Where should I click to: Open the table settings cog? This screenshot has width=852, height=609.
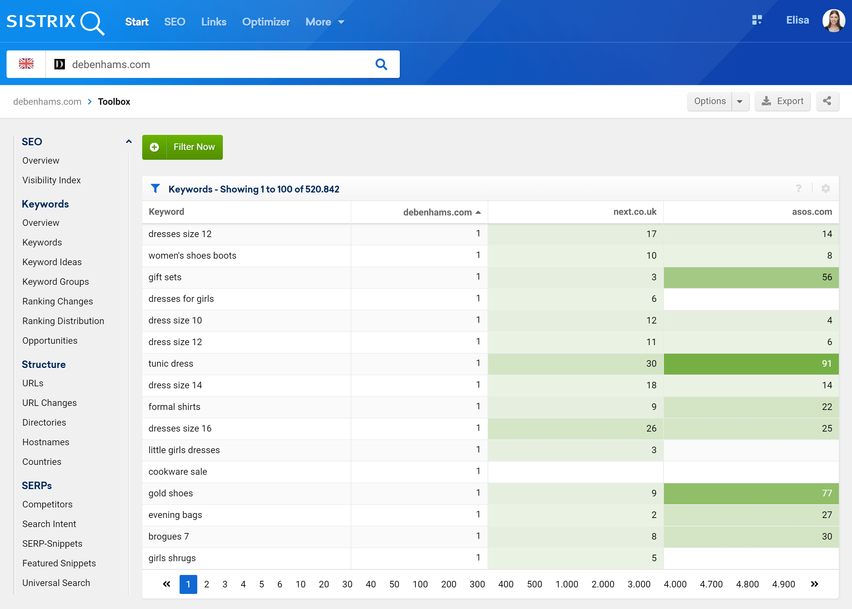coord(825,188)
